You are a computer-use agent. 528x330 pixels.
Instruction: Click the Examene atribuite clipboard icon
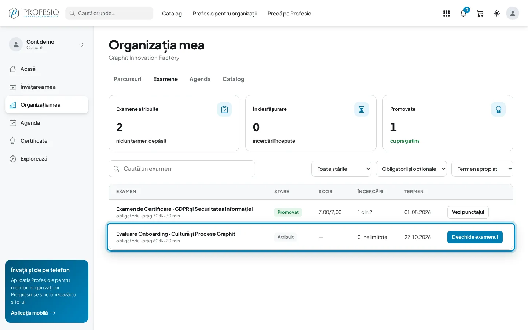pos(224,109)
